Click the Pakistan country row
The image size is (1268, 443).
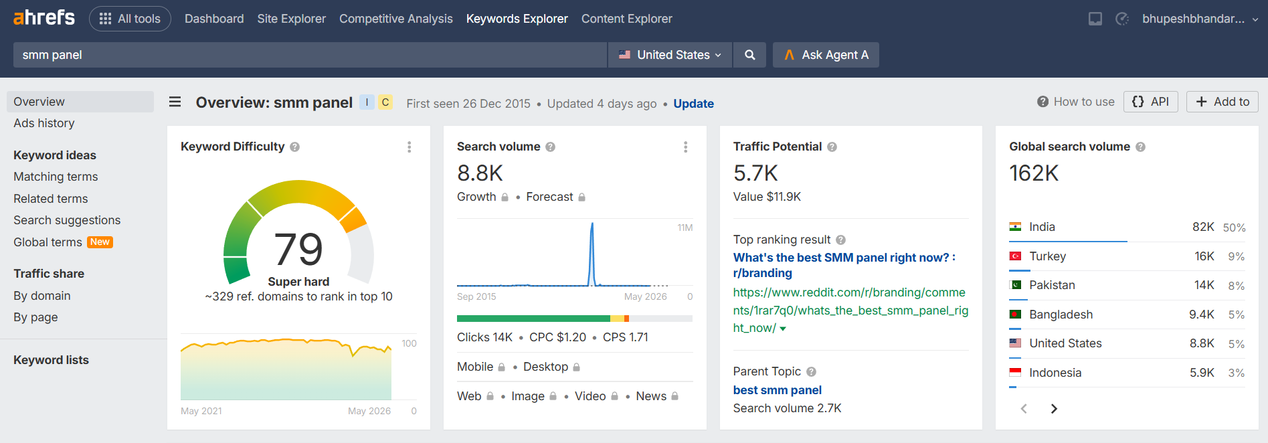1127,285
